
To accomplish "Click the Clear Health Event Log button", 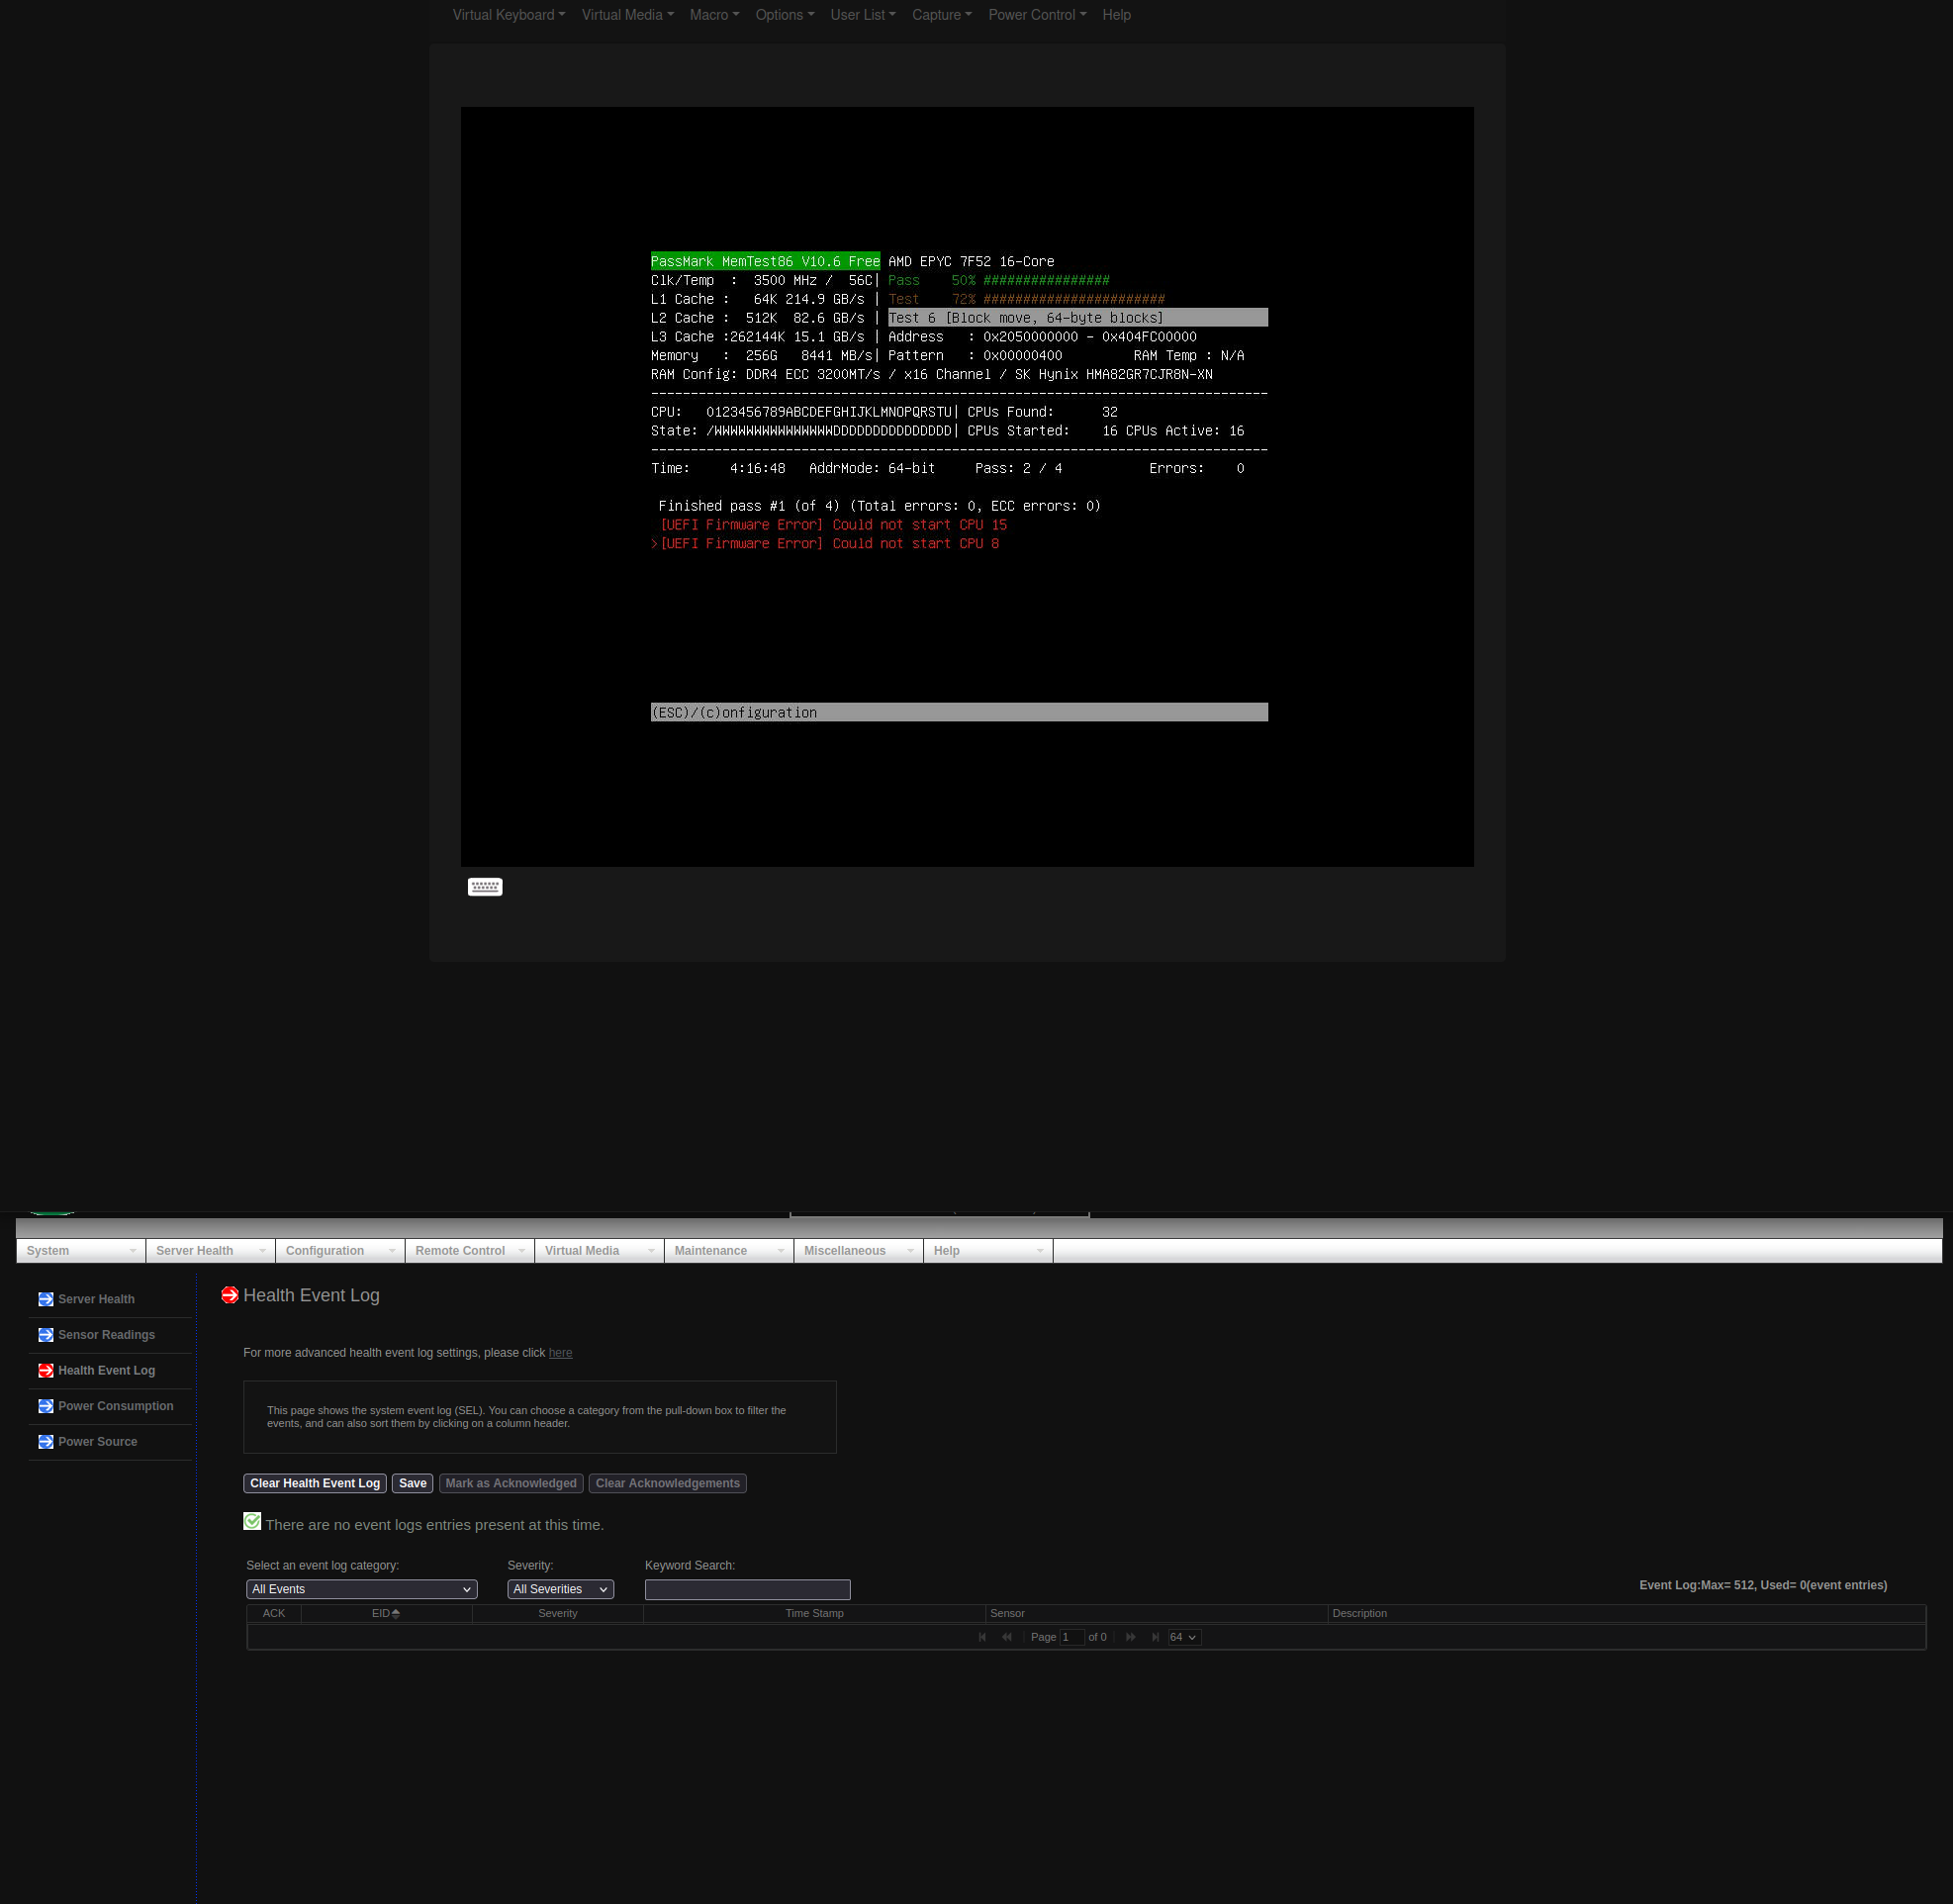I will tap(315, 1484).
